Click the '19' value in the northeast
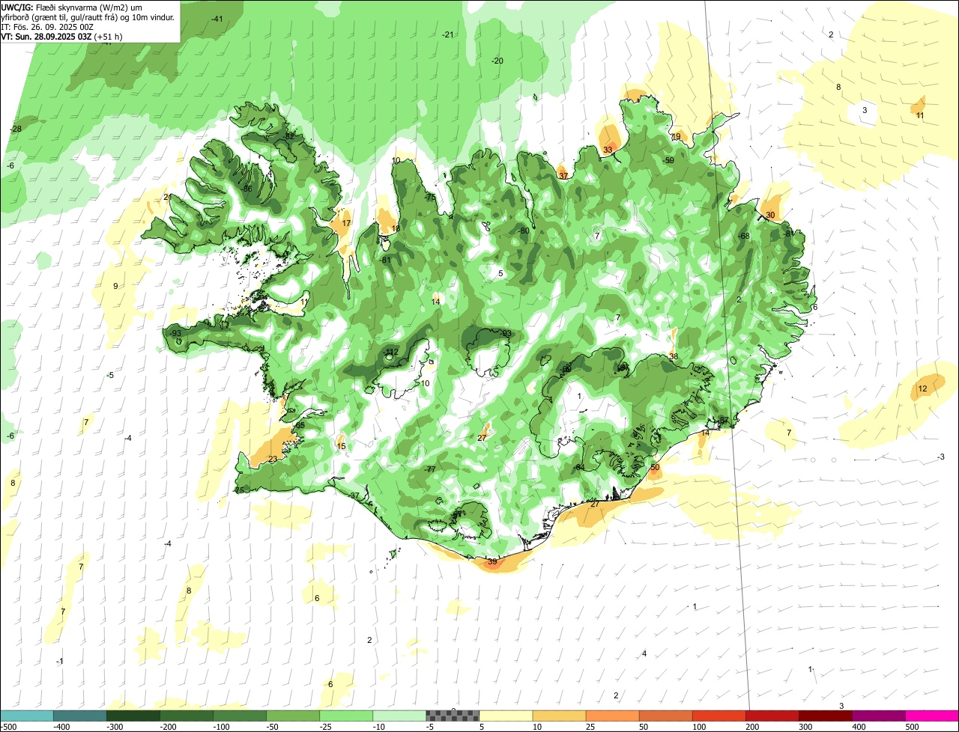 point(676,136)
